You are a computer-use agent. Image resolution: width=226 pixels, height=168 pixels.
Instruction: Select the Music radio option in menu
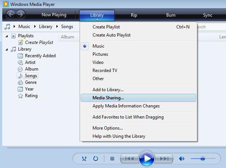[x=85, y=46]
